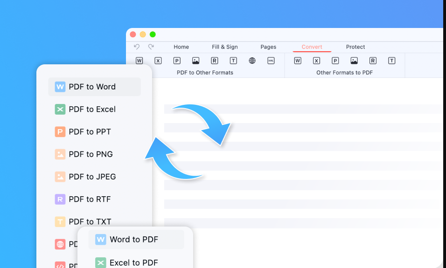Select Word to PDF in the popup
The image size is (446, 268).
pos(136,239)
